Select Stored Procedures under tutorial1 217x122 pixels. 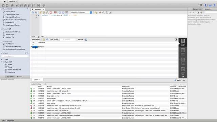(14, 70)
